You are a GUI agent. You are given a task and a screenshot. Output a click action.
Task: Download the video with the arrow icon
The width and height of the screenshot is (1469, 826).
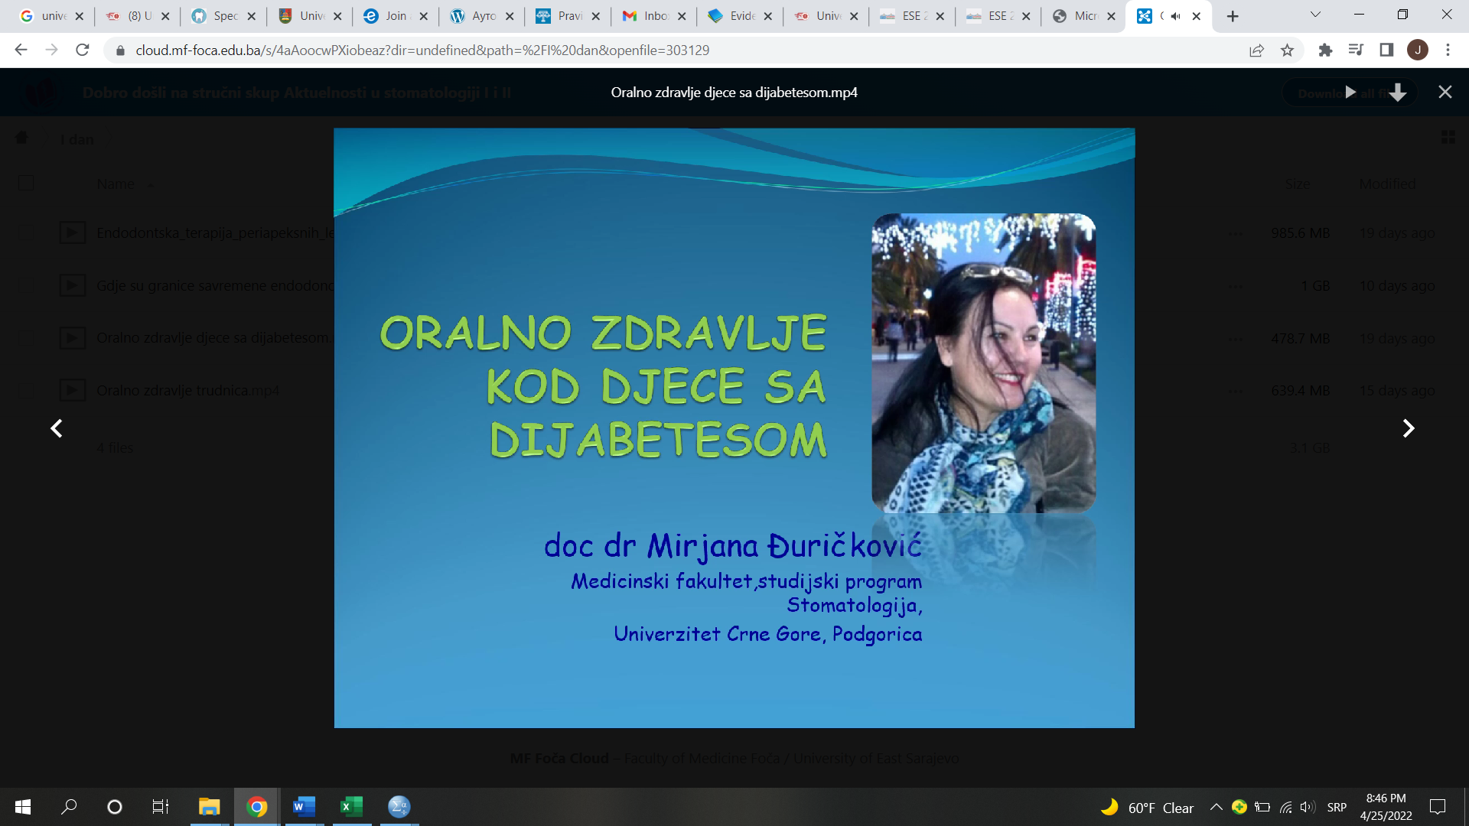[x=1398, y=93]
